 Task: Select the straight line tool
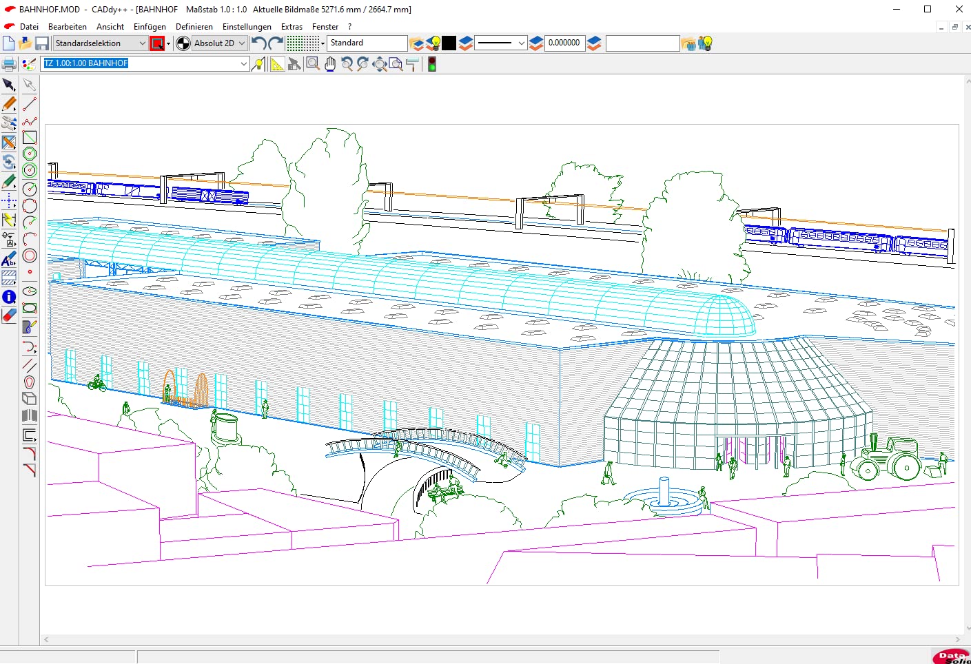coord(30,104)
